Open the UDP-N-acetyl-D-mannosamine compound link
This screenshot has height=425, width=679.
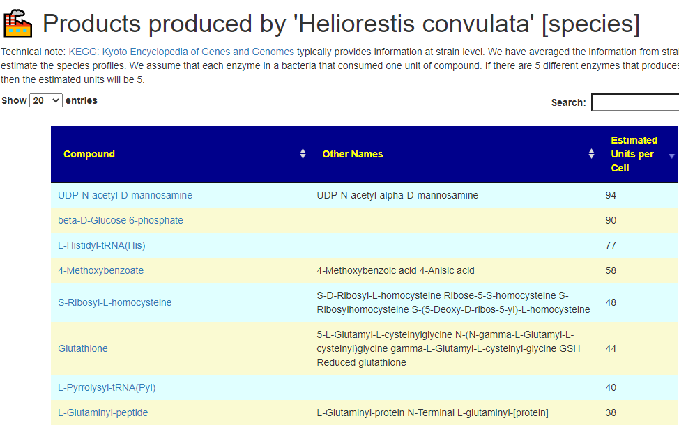125,195
